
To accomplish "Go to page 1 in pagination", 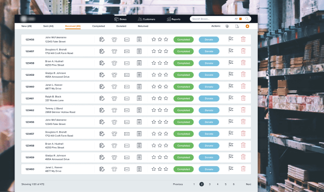I will [x=194, y=184].
